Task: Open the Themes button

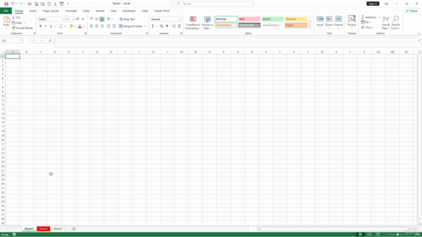Action: point(351,22)
